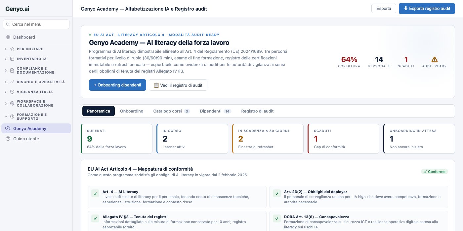Click the download arrow in Esporta registro audit
Image resolution: width=463 pixels, height=231 pixels.
tap(406, 9)
